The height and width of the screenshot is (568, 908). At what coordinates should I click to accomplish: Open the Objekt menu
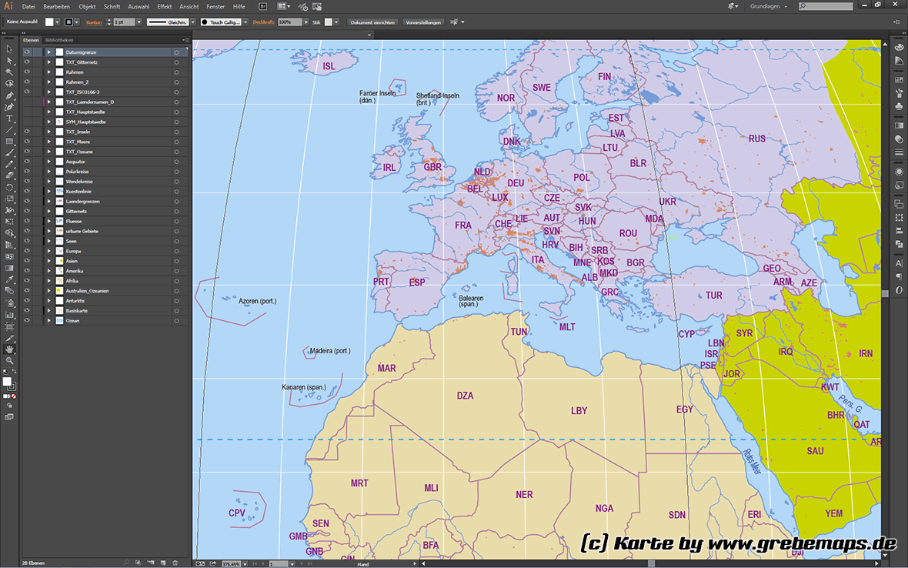(x=87, y=6)
